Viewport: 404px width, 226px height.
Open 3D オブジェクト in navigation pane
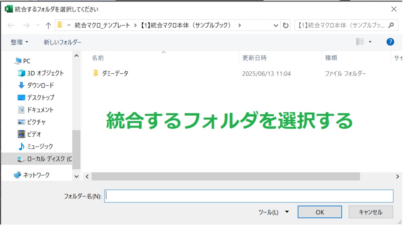41,73
